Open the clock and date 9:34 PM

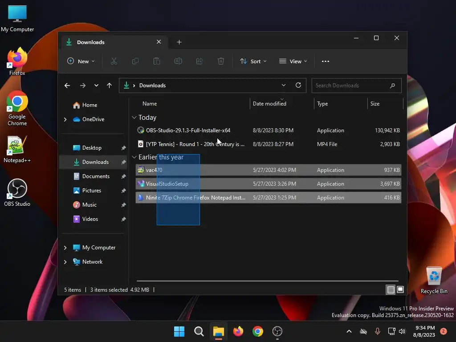coord(424,331)
